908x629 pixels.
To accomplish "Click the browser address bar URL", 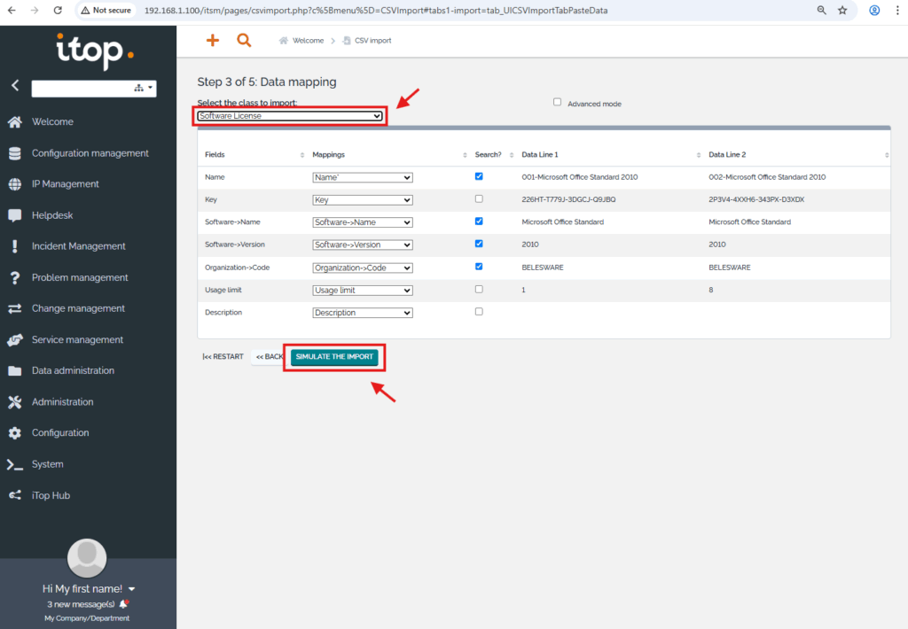I will coord(372,11).
